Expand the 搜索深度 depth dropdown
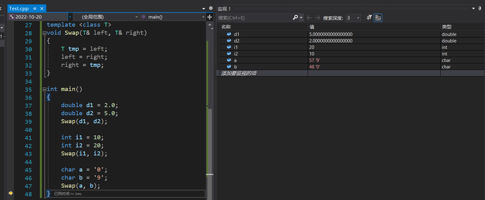The image size is (485, 200). tap(358, 18)
